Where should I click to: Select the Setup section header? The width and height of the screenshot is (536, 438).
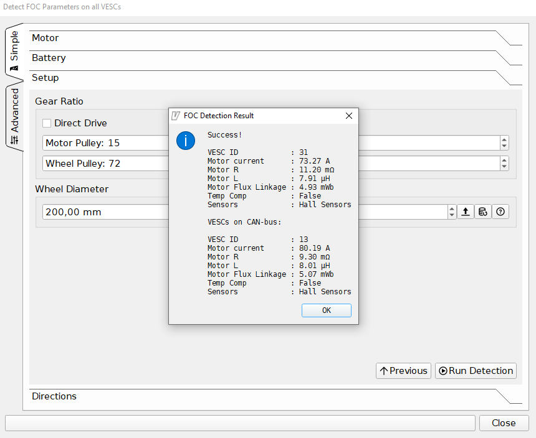[275, 78]
